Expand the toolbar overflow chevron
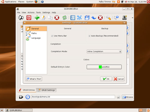This screenshot has height=112, width=150. pos(133,18)
